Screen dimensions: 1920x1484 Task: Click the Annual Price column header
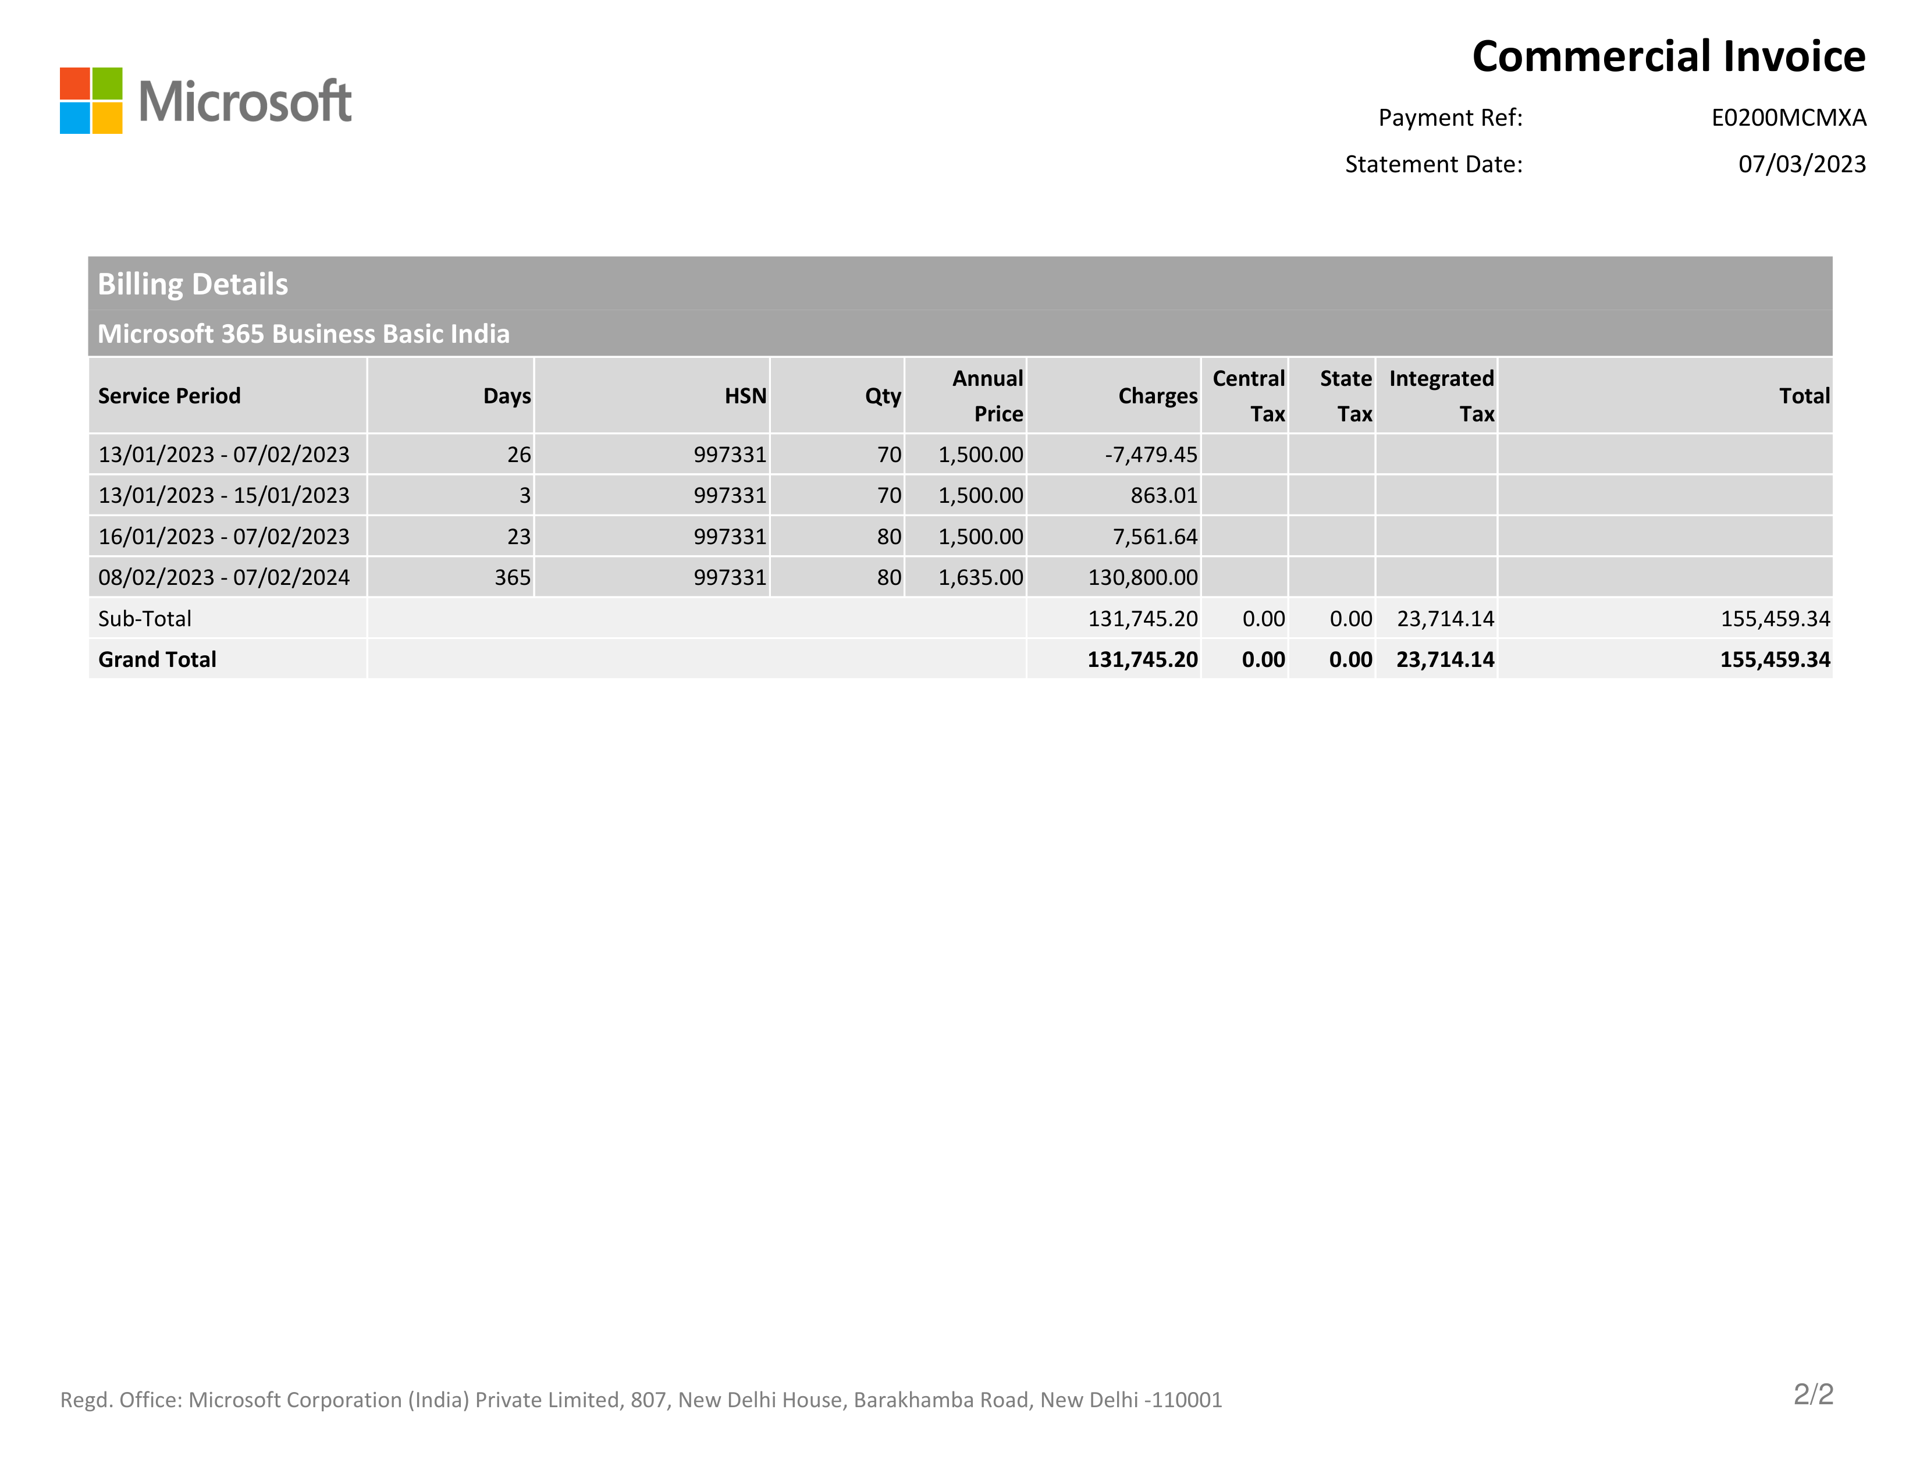click(987, 396)
